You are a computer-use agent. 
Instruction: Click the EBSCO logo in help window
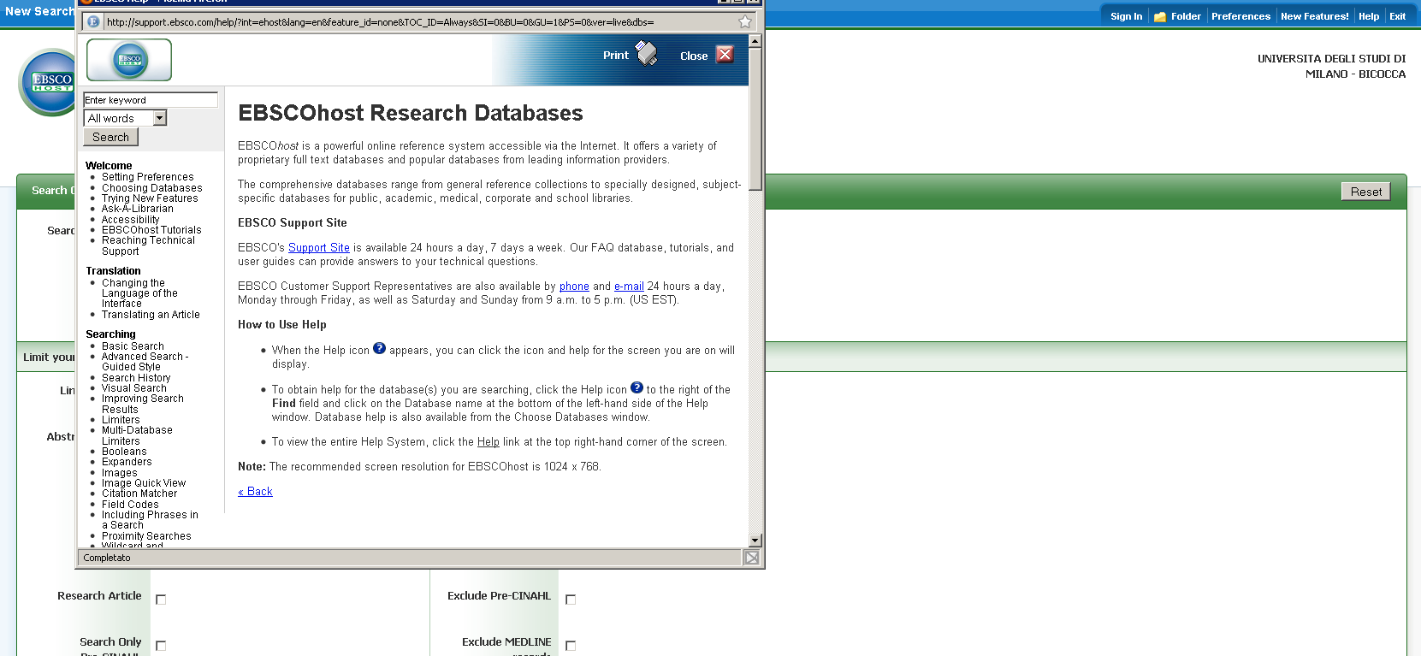[x=129, y=60]
